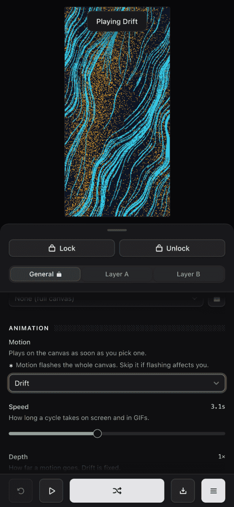Open the hamburger menu button
This screenshot has height=507, width=234.
click(x=213, y=491)
